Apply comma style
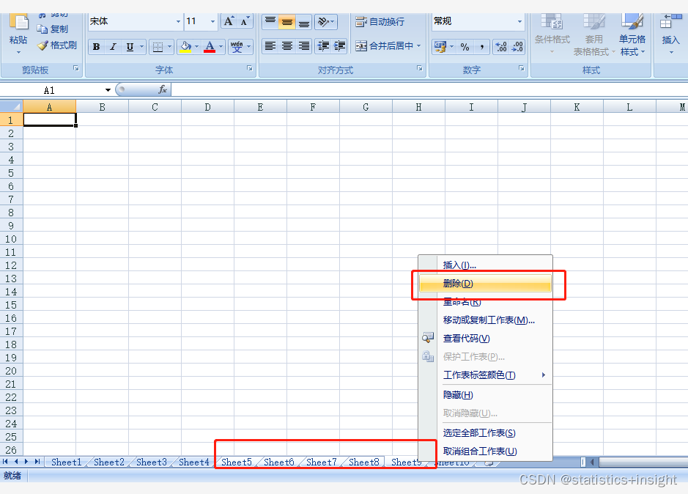Screen dimensions: 688x494 point(482,47)
